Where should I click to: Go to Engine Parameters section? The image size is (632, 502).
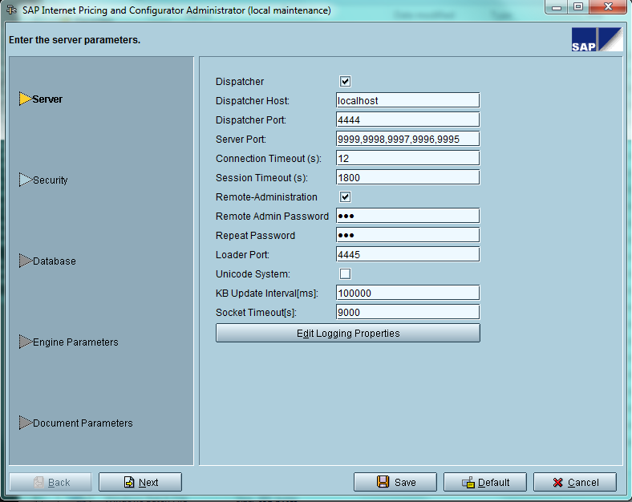point(75,342)
